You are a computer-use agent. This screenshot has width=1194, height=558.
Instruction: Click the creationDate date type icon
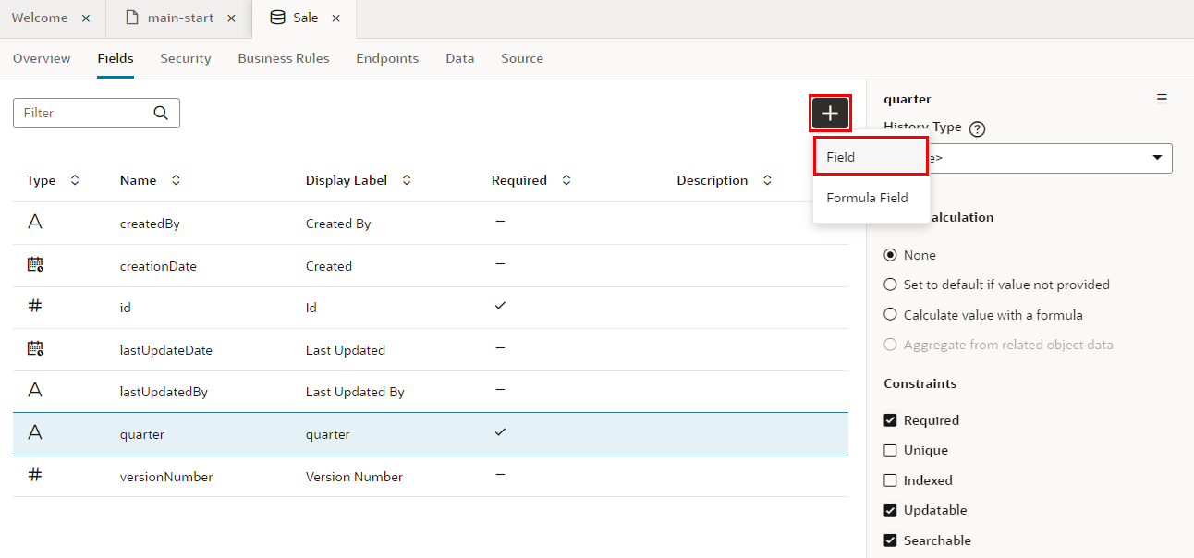point(35,264)
